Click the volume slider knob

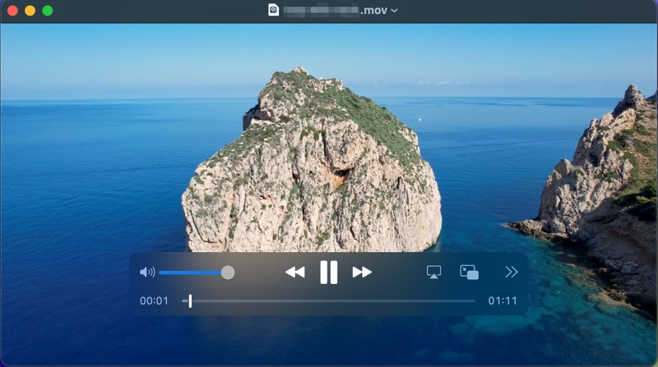[228, 273]
